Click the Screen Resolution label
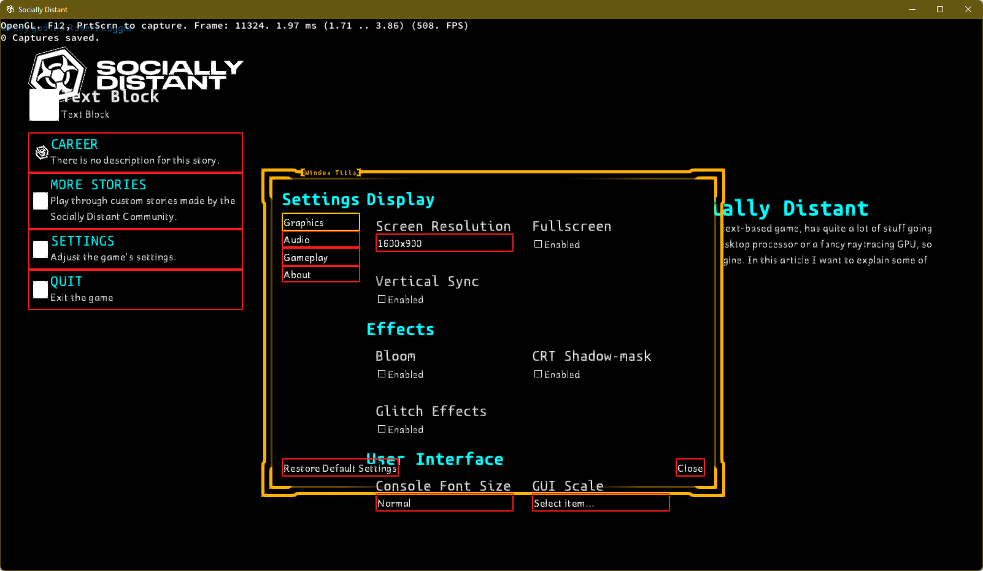This screenshot has height=571, width=983. [443, 226]
